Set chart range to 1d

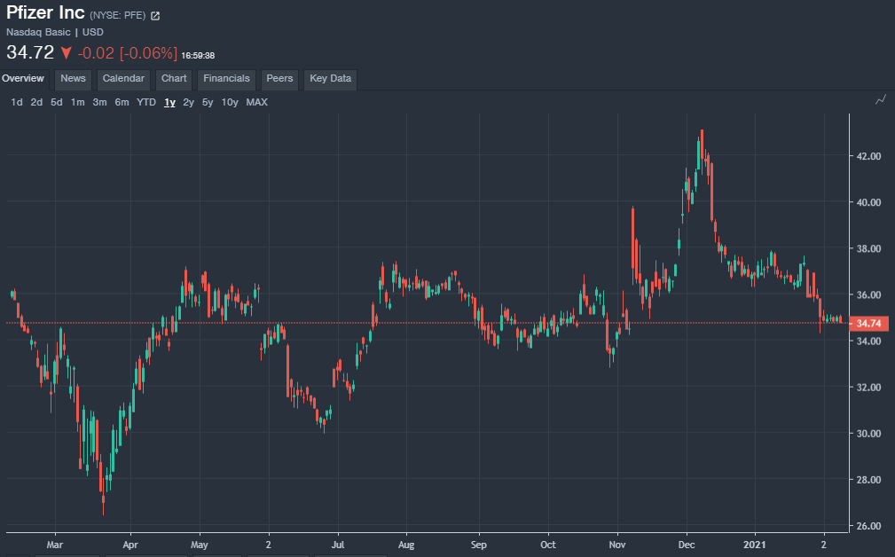point(17,102)
